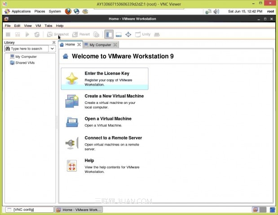
Task: Select My Computer in the Library tree
Action: (x=26, y=57)
